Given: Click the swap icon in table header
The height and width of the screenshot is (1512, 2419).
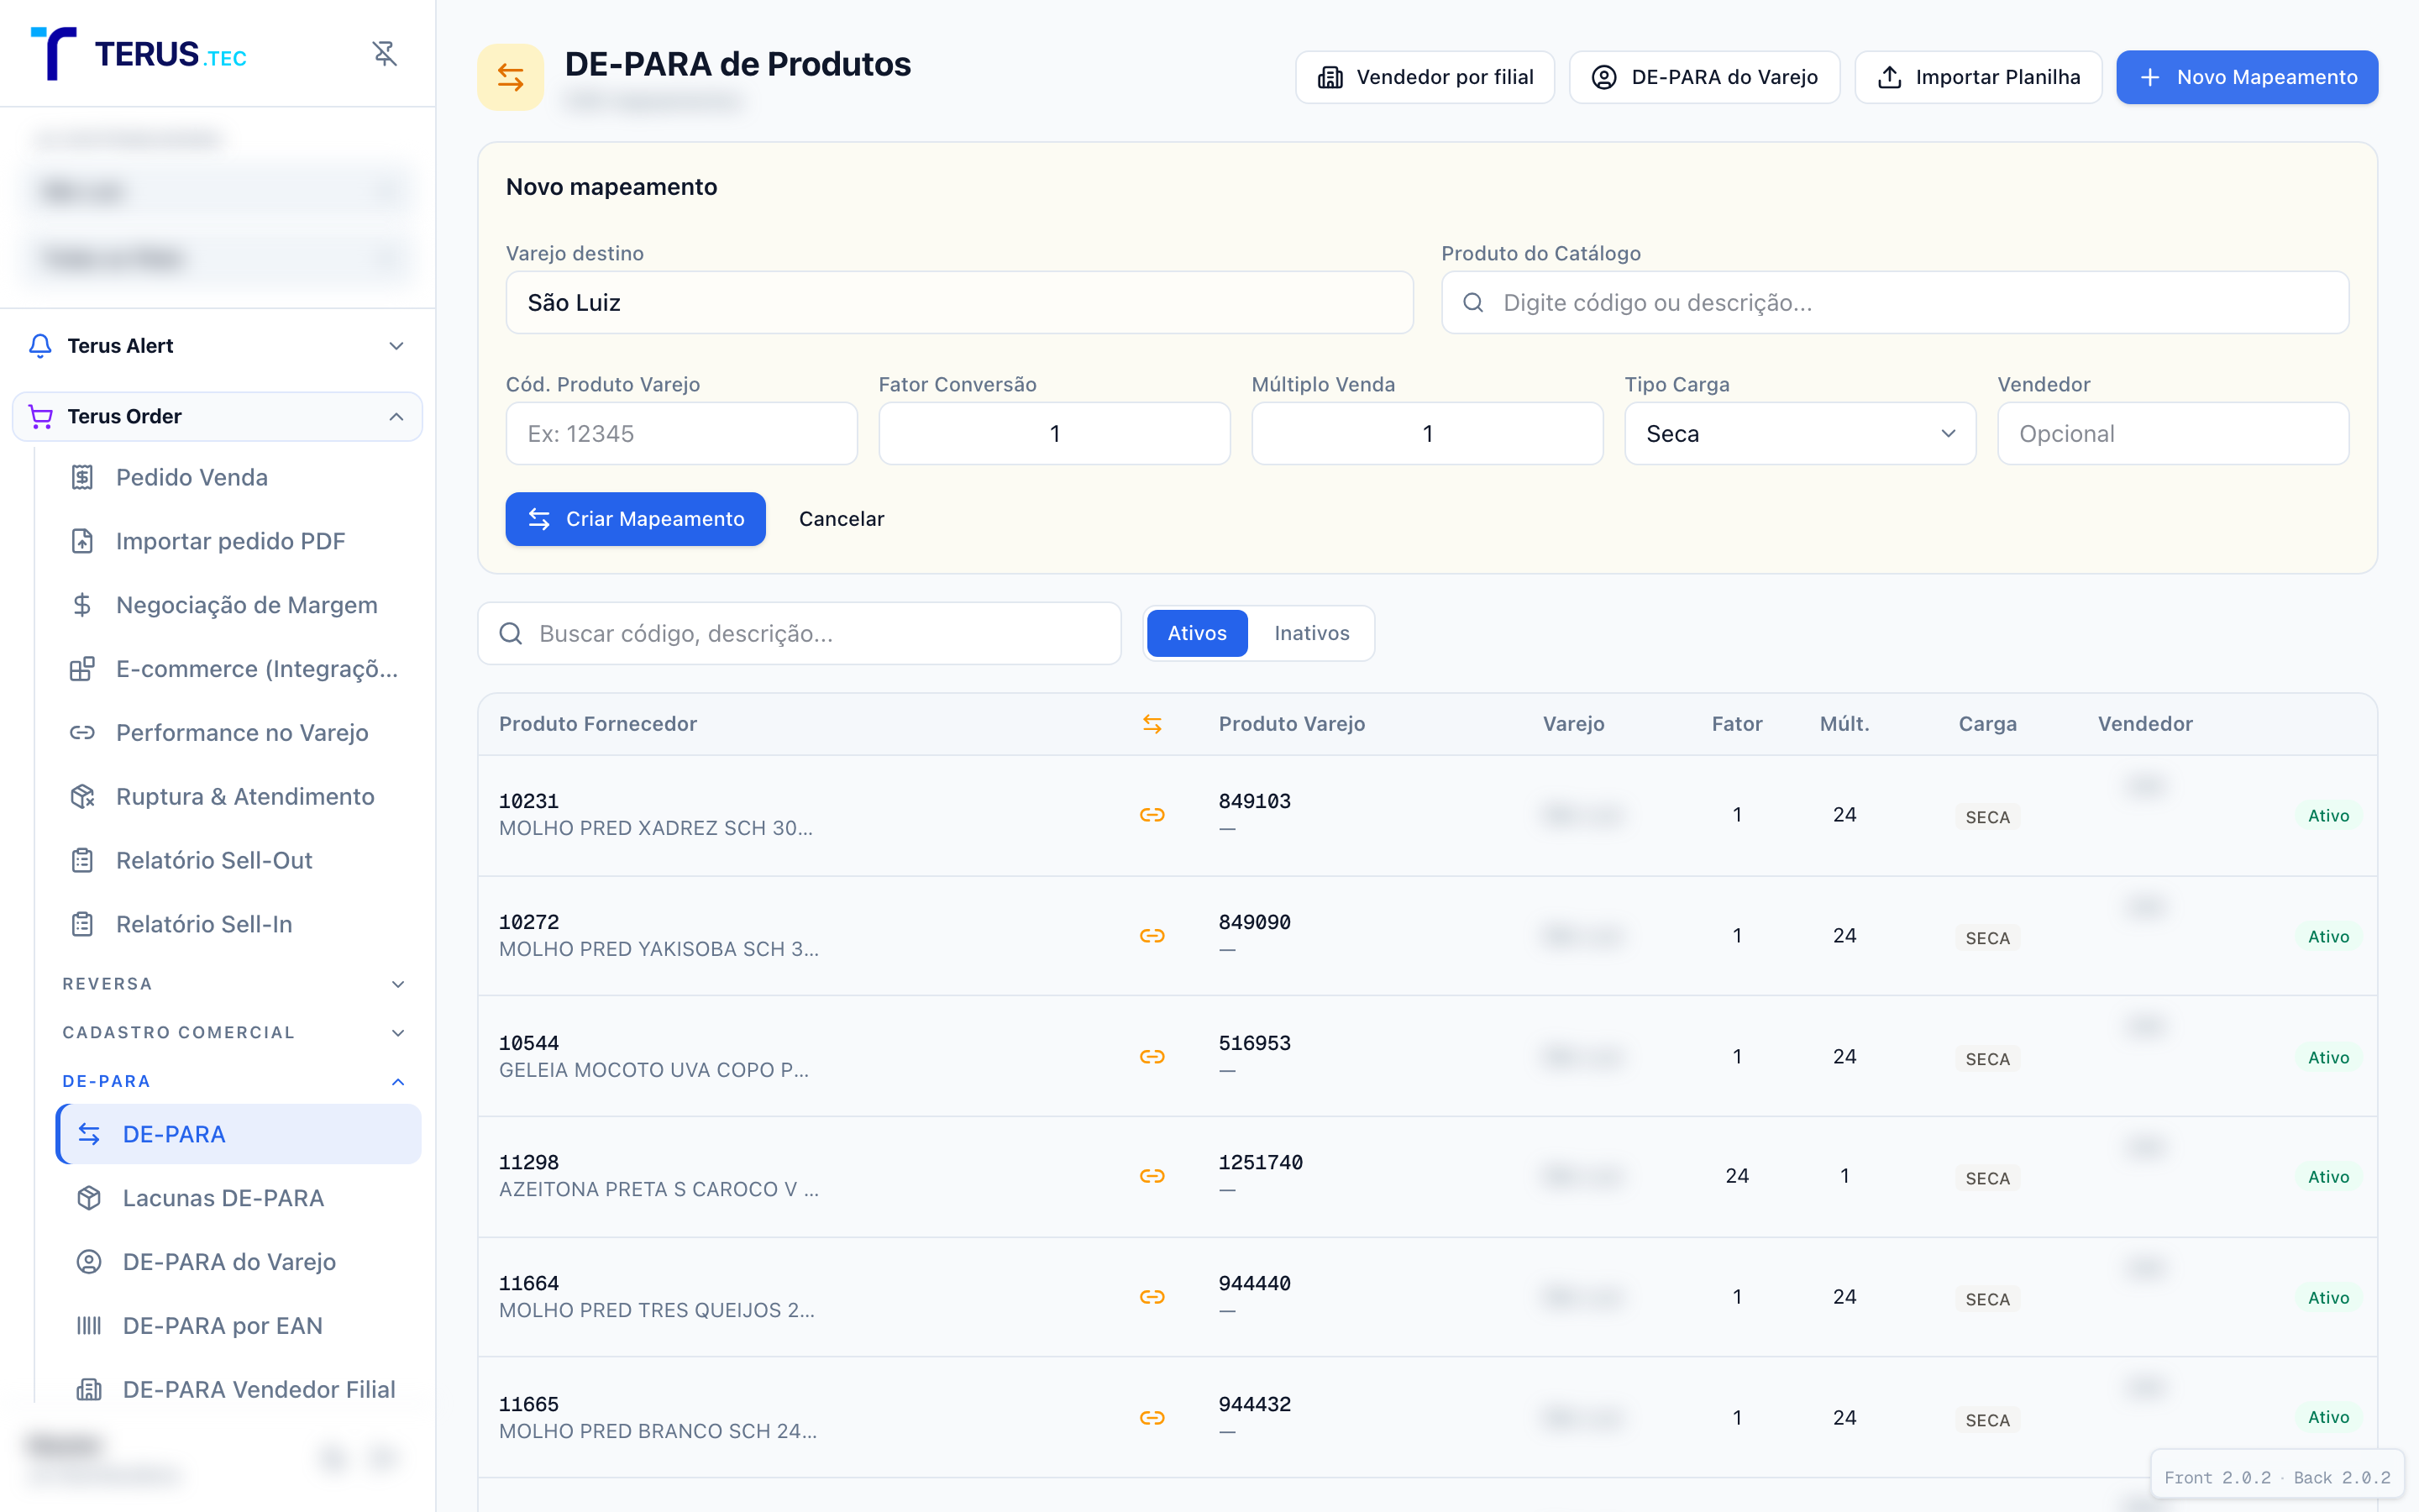Looking at the screenshot, I should [x=1152, y=724].
